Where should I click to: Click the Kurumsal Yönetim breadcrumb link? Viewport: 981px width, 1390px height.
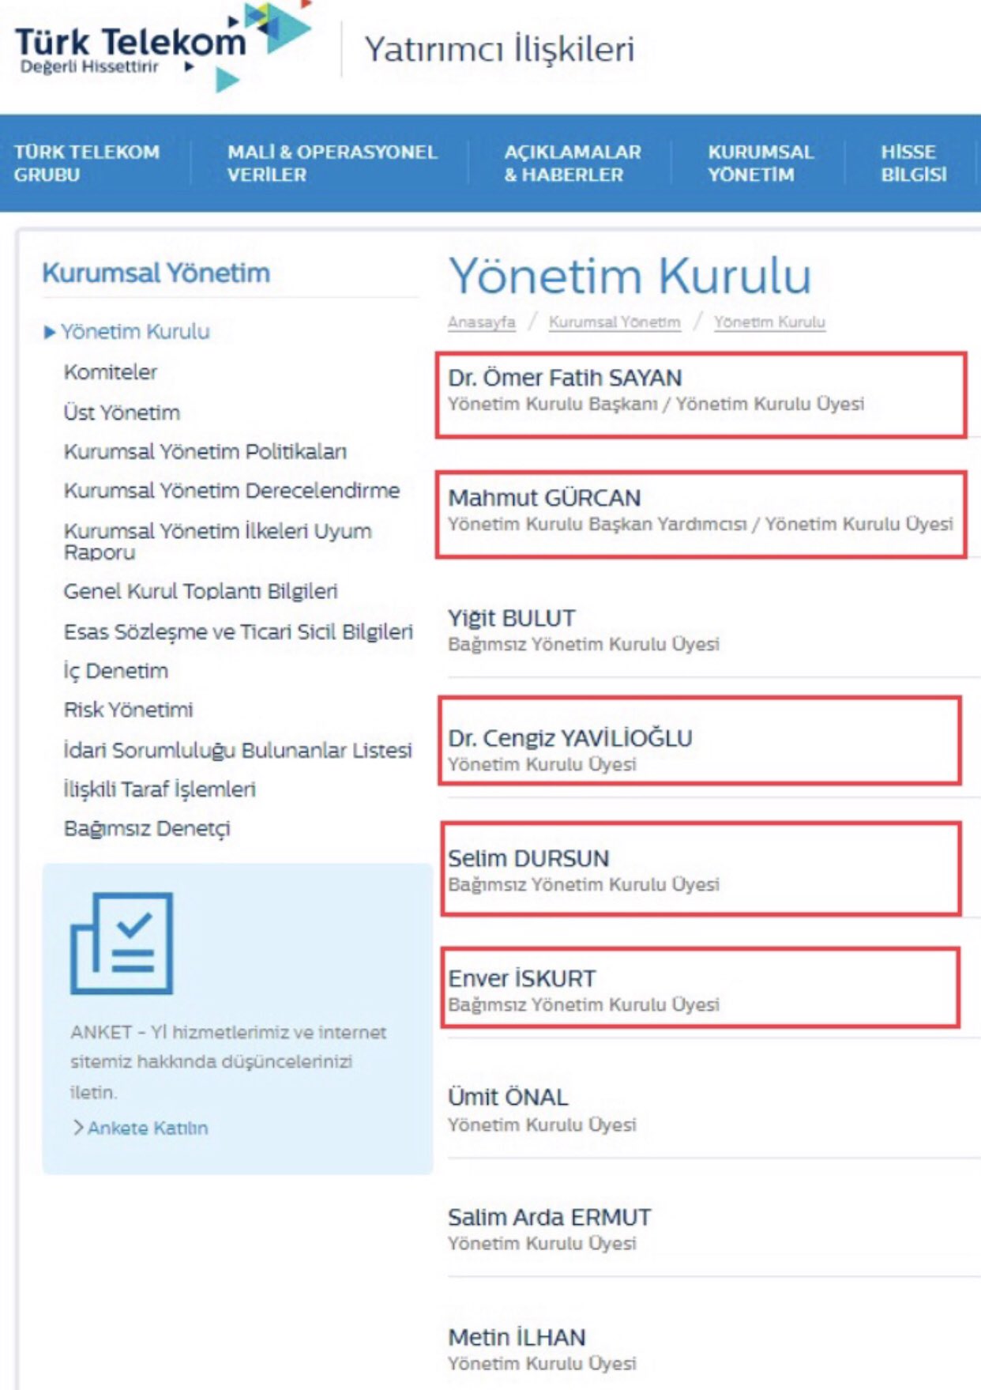(614, 322)
